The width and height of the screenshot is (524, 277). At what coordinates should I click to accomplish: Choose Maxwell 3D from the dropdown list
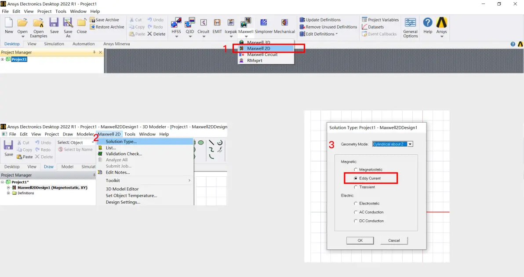266,43
